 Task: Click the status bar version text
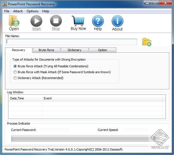[x=64, y=149]
